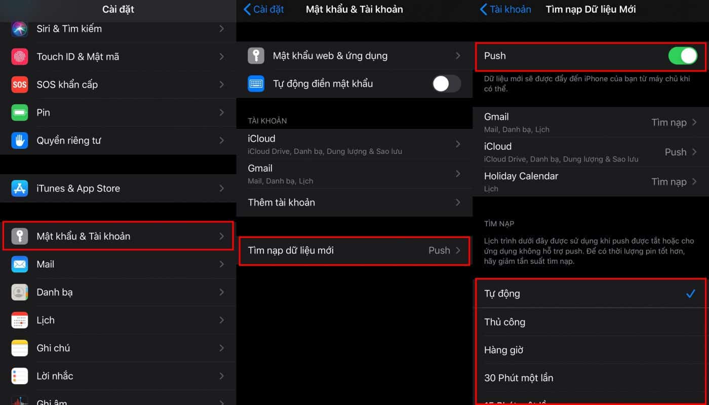Expand Holiday Calendar Tìm nạp setting
Screen dimensions: 709x405
(x=674, y=182)
